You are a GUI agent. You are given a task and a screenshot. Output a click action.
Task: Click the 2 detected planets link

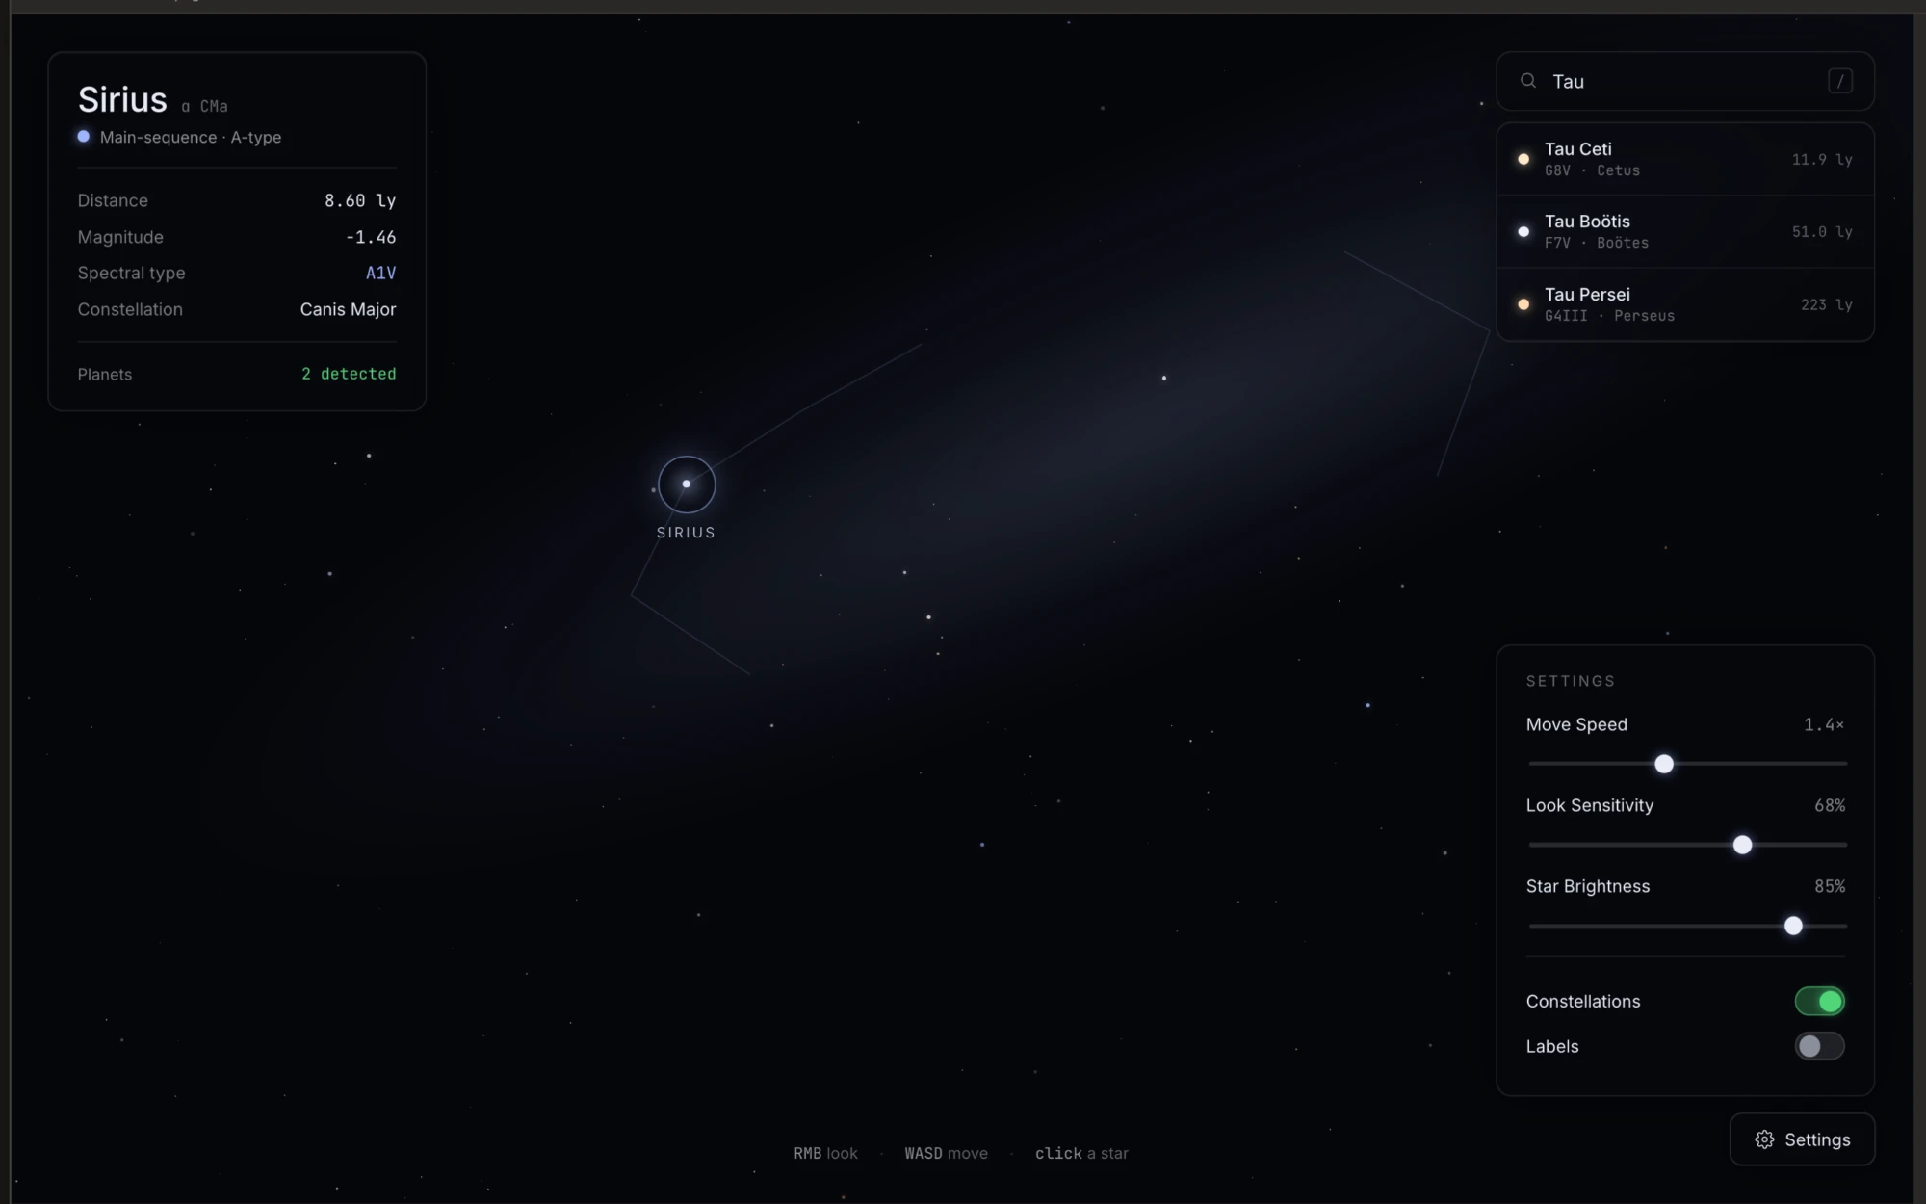pyautogui.click(x=349, y=374)
